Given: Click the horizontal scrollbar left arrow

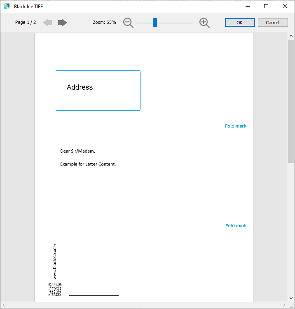Looking at the screenshot, I should pos(4,305).
